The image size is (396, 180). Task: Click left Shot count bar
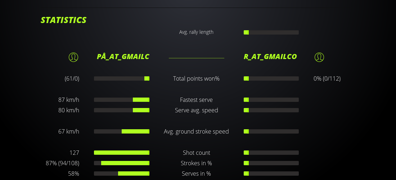122,153
